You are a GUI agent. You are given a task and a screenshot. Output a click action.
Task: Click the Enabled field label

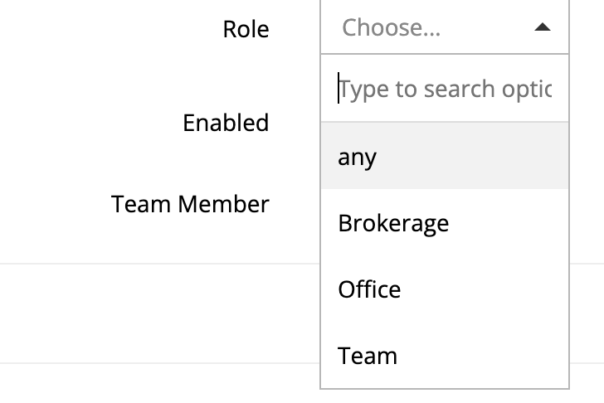(x=226, y=123)
